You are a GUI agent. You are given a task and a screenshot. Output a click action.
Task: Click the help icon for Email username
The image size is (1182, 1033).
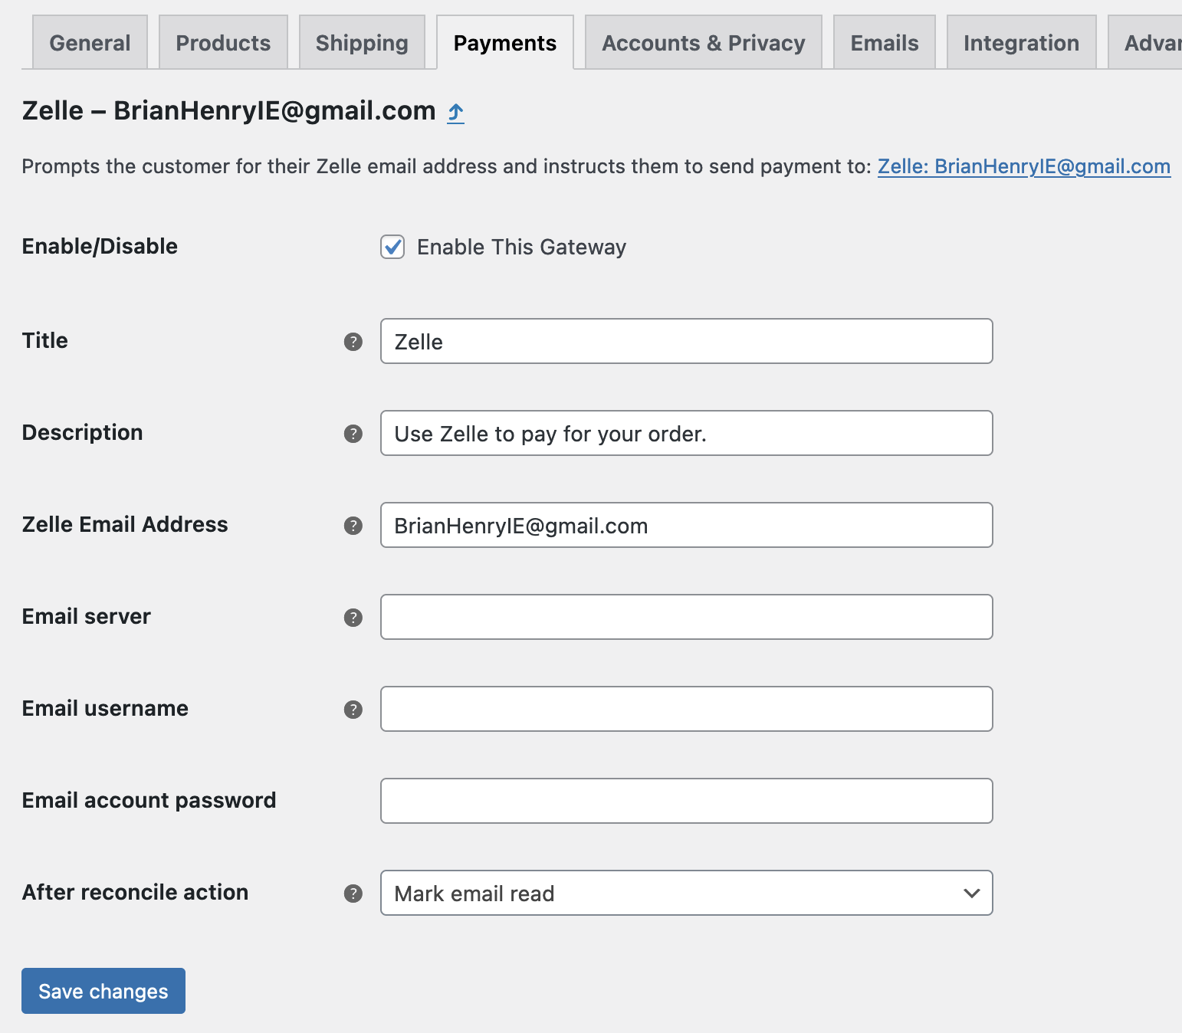click(353, 710)
